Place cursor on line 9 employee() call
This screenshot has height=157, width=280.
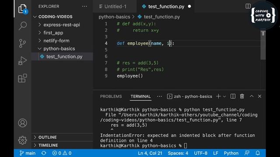(130, 76)
